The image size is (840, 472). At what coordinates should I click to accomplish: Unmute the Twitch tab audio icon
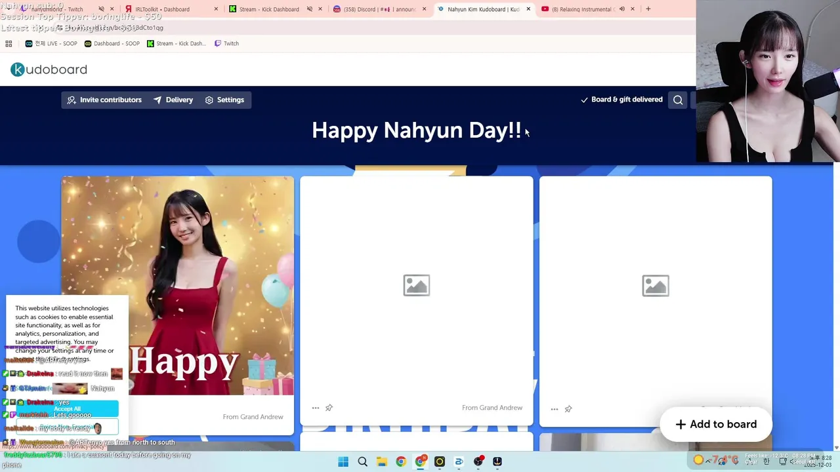click(x=101, y=9)
